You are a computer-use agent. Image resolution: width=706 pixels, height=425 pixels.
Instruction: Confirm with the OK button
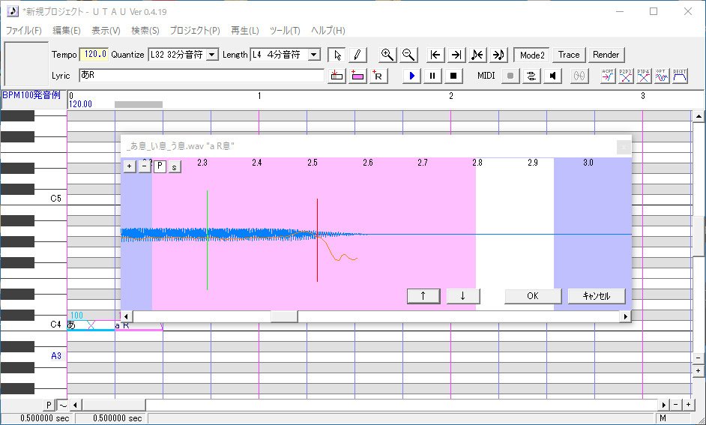point(533,296)
